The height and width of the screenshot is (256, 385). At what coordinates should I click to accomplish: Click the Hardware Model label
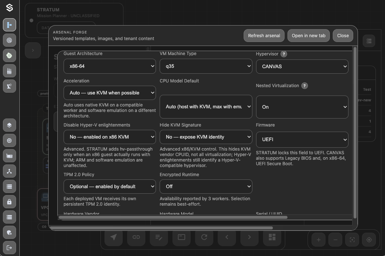tap(176, 214)
